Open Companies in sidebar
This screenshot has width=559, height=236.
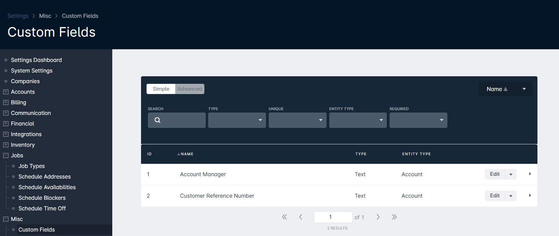coord(25,81)
